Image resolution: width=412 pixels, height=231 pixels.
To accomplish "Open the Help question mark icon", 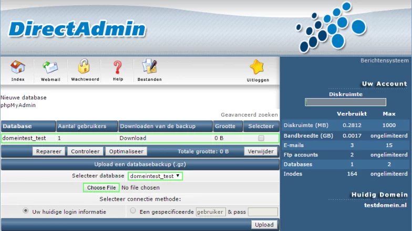I will (x=118, y=67).
